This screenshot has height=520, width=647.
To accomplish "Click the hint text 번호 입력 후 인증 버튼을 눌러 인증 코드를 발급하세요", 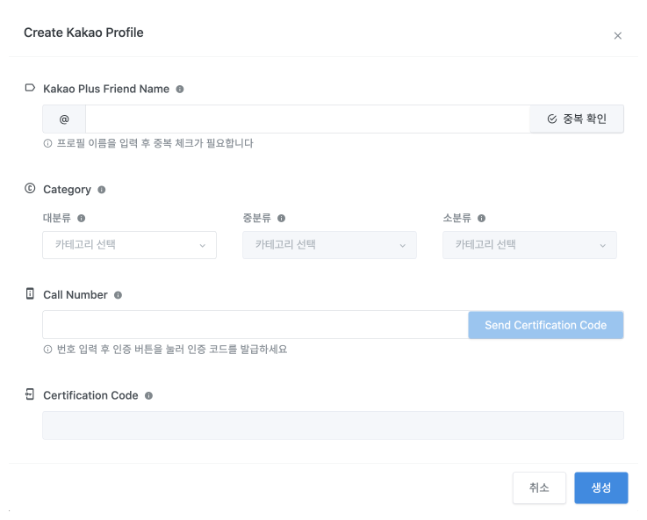I will point(172,350).
